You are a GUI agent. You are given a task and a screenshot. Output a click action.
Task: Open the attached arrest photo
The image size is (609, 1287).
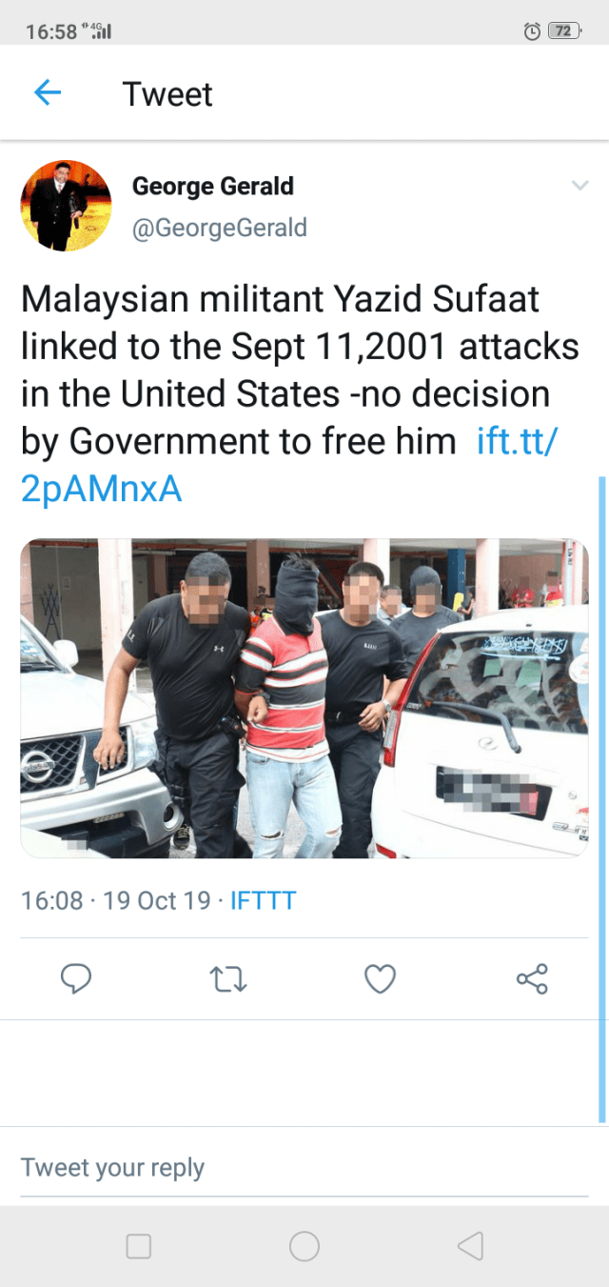pyautogui.click(x=304, y=698)
